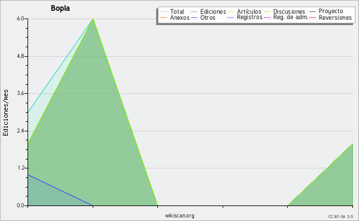Click the y-axis label "6.0"
The width and height of the screenshot is (359, 221).
click(20, 19)
